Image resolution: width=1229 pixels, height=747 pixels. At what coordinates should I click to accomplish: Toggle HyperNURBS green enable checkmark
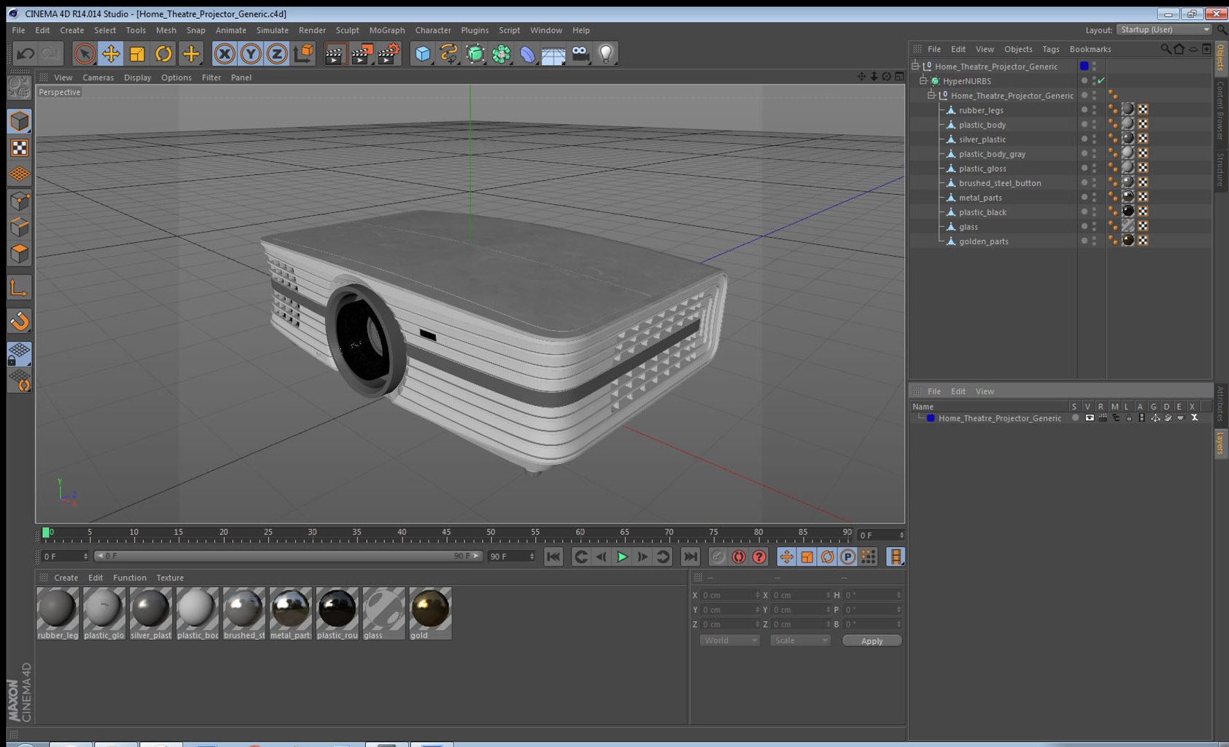click(x=1101, y=81)
